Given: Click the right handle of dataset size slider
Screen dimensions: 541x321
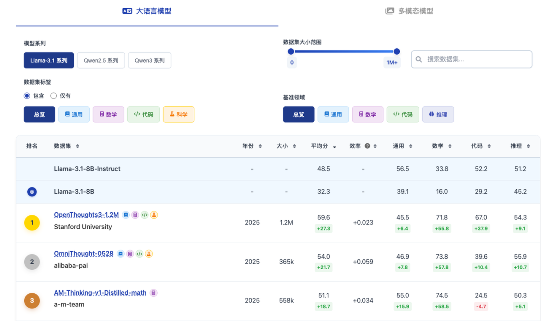Looking at the screenshot, I should pyautogui.click(x=397, y=51).
